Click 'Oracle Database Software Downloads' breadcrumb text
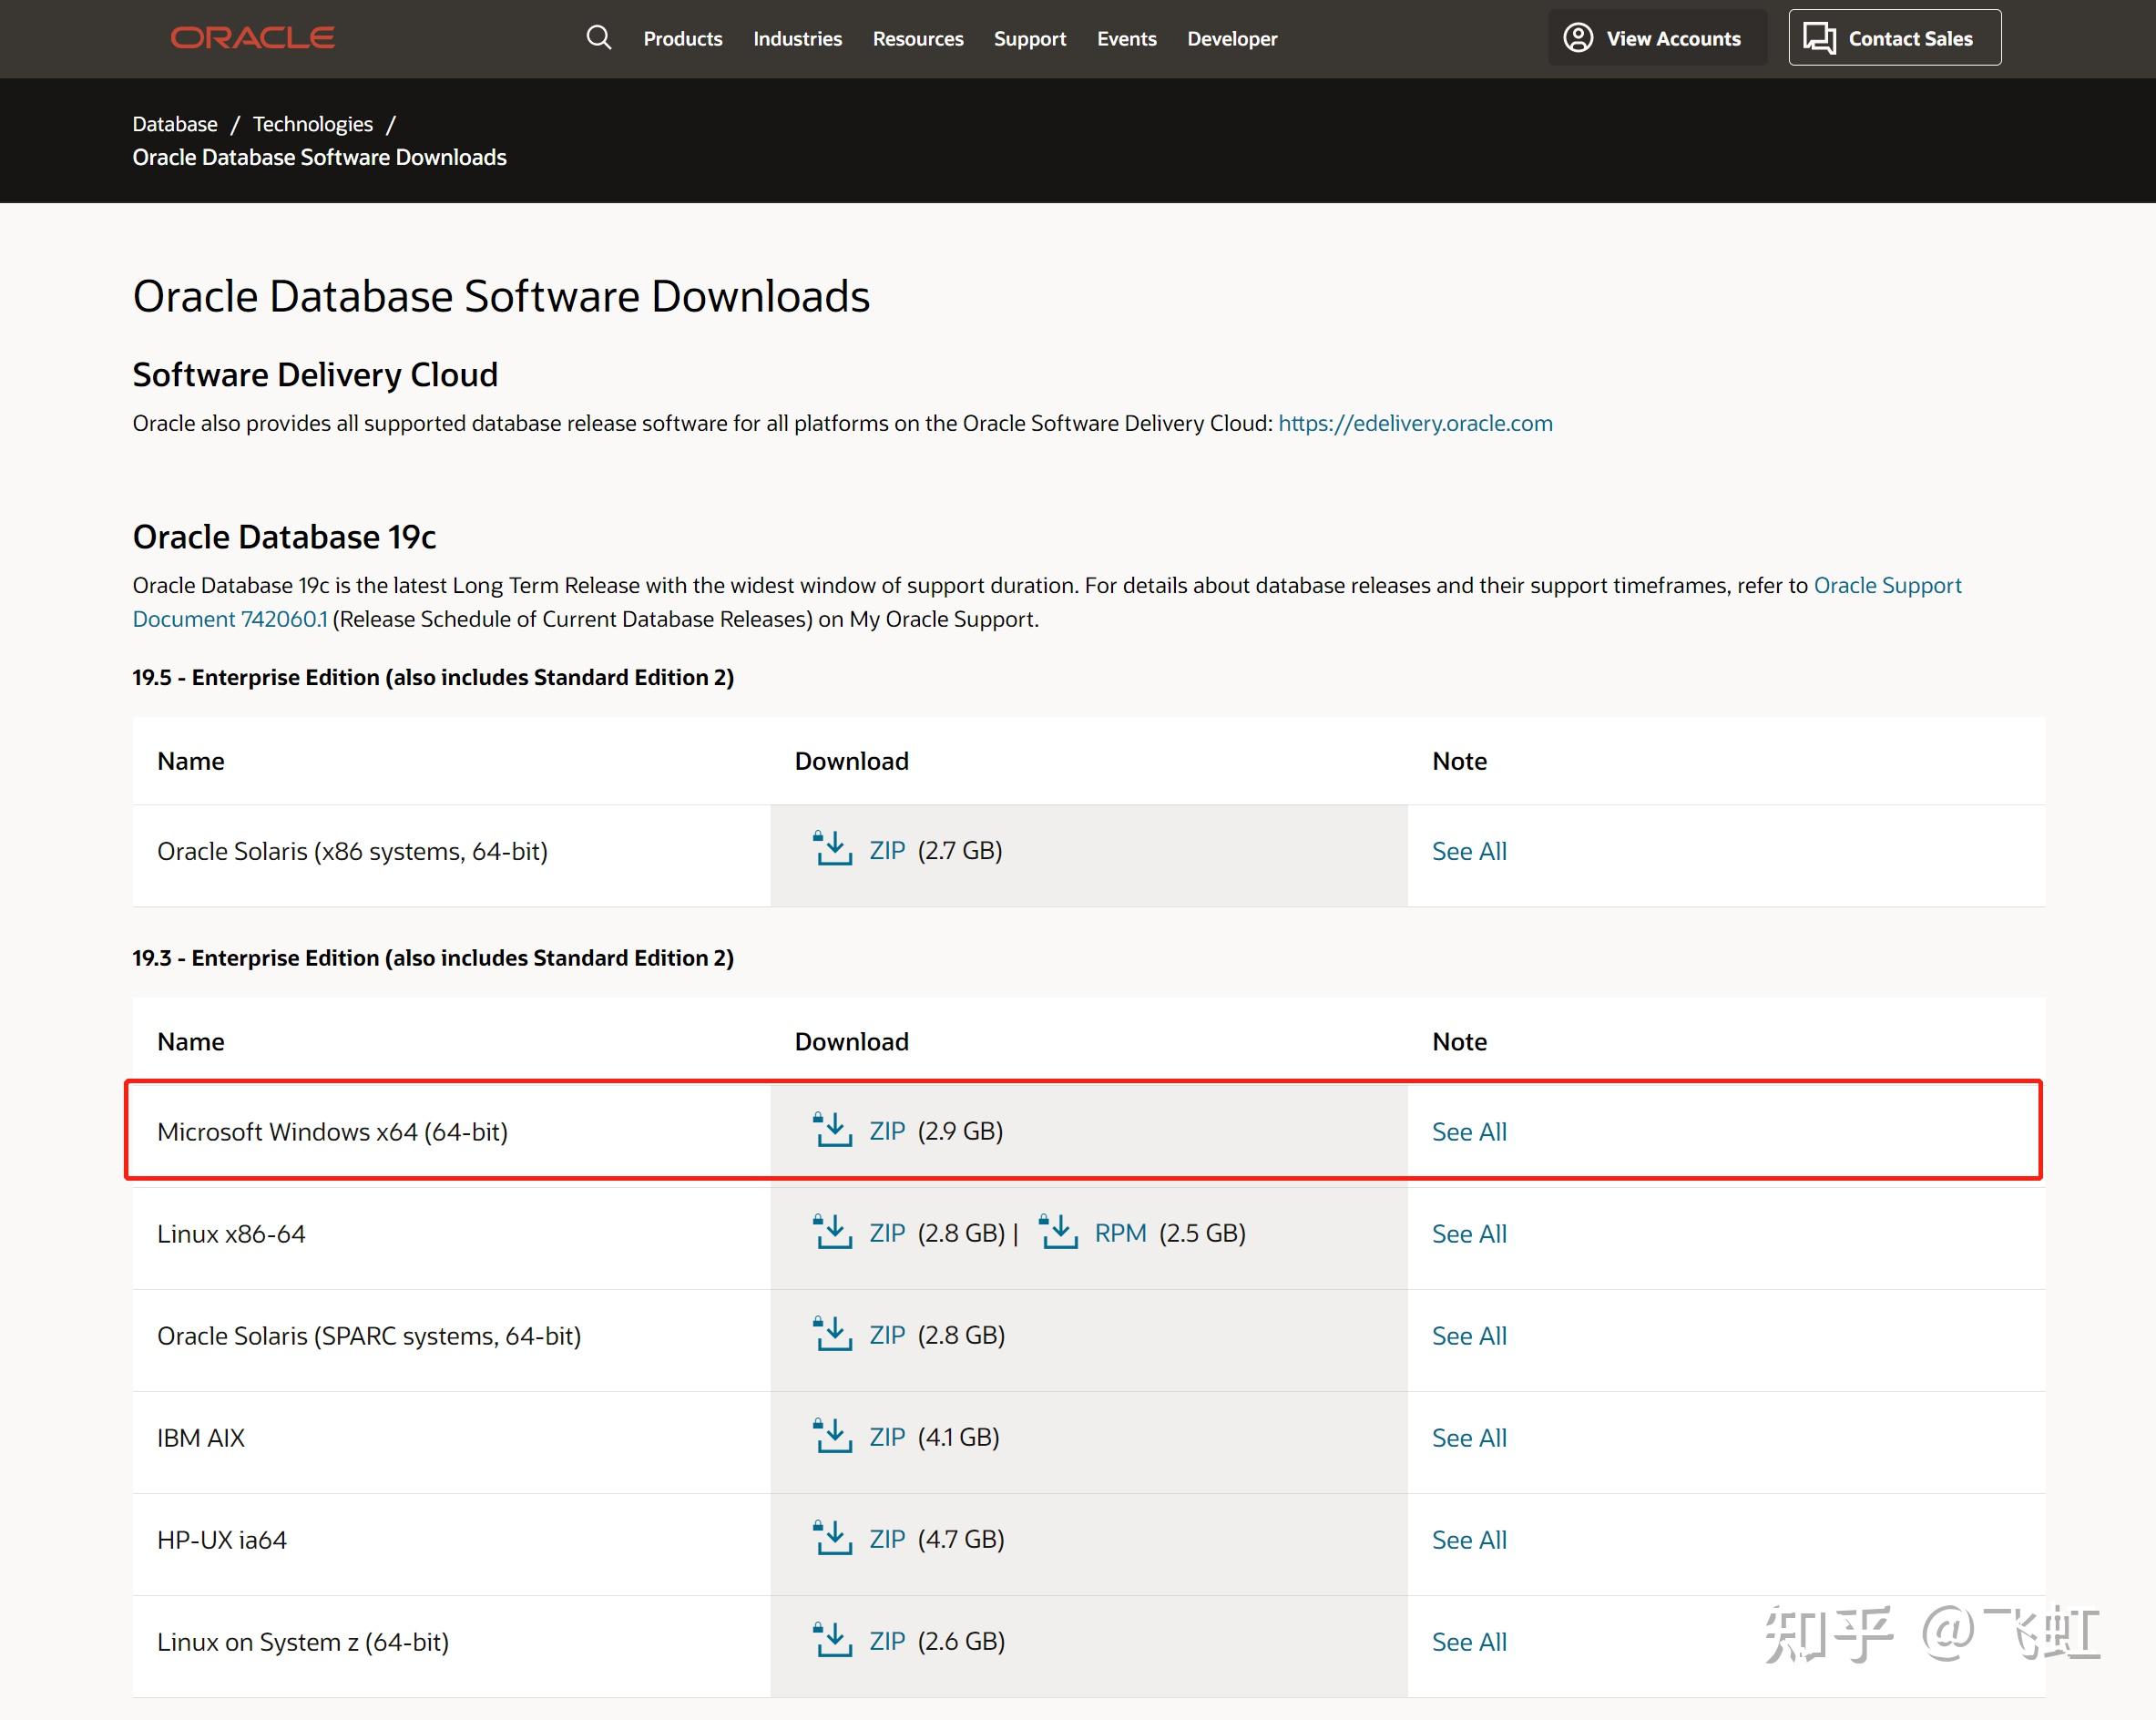 319,157
